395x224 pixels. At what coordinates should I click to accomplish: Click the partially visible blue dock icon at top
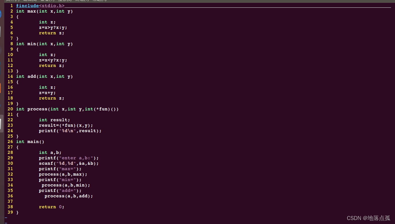(1, 14)
